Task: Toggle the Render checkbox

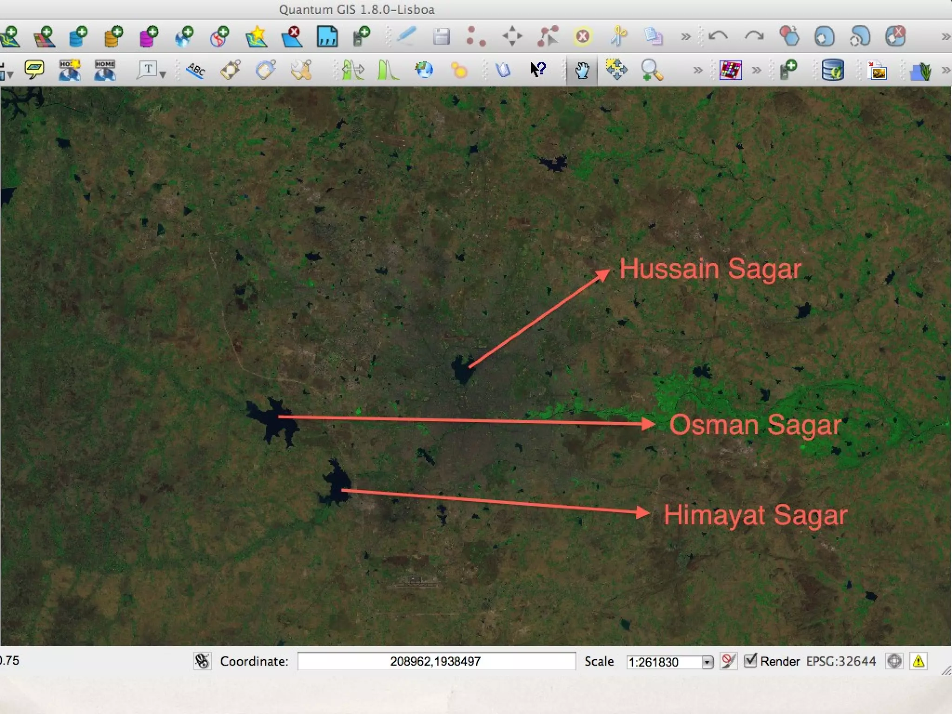Action: coord(750,661)
